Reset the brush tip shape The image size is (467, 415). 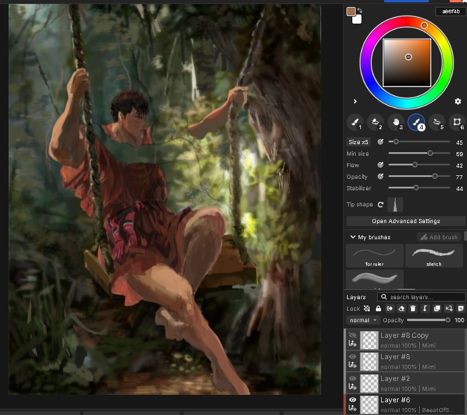pyautogui.click(x=381, y=205)
